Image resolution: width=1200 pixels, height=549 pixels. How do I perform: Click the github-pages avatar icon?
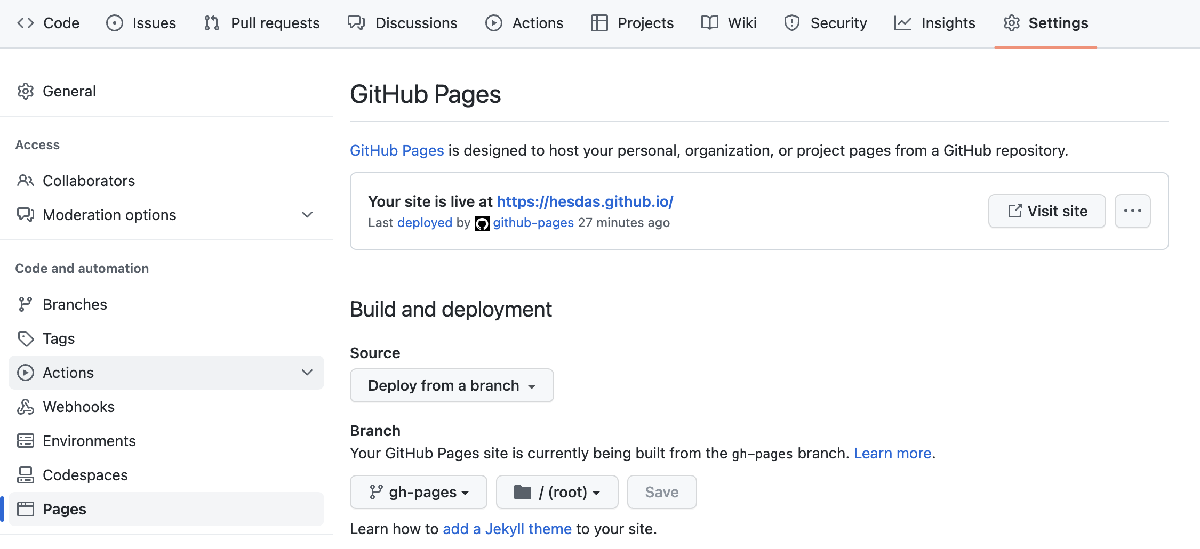(482, 223)
